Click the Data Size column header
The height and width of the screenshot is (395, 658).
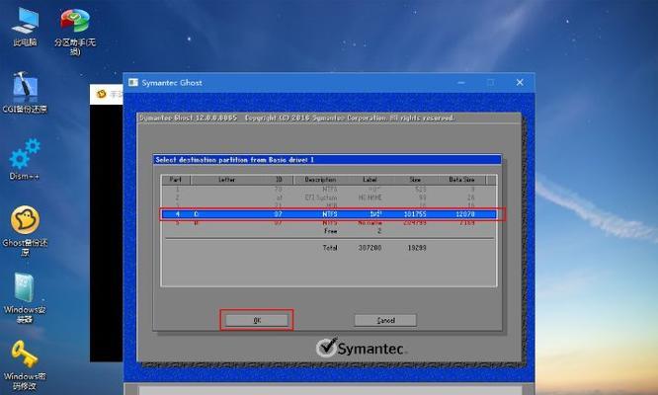click(461, 180)
